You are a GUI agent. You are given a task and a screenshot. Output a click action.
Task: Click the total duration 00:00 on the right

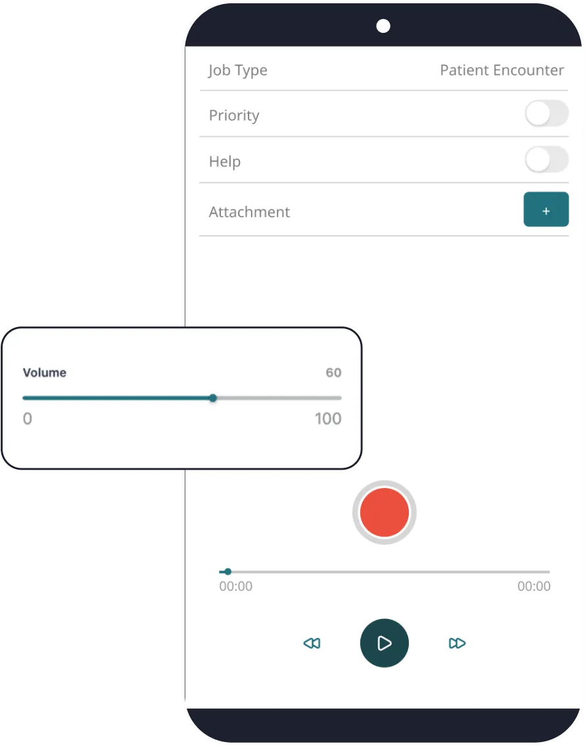(534, 586)
